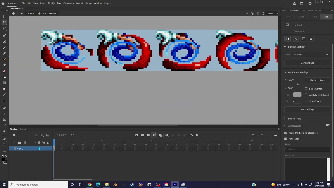
Task: Click Scene 1 breadcrumb
Action: tap(31, 13)
